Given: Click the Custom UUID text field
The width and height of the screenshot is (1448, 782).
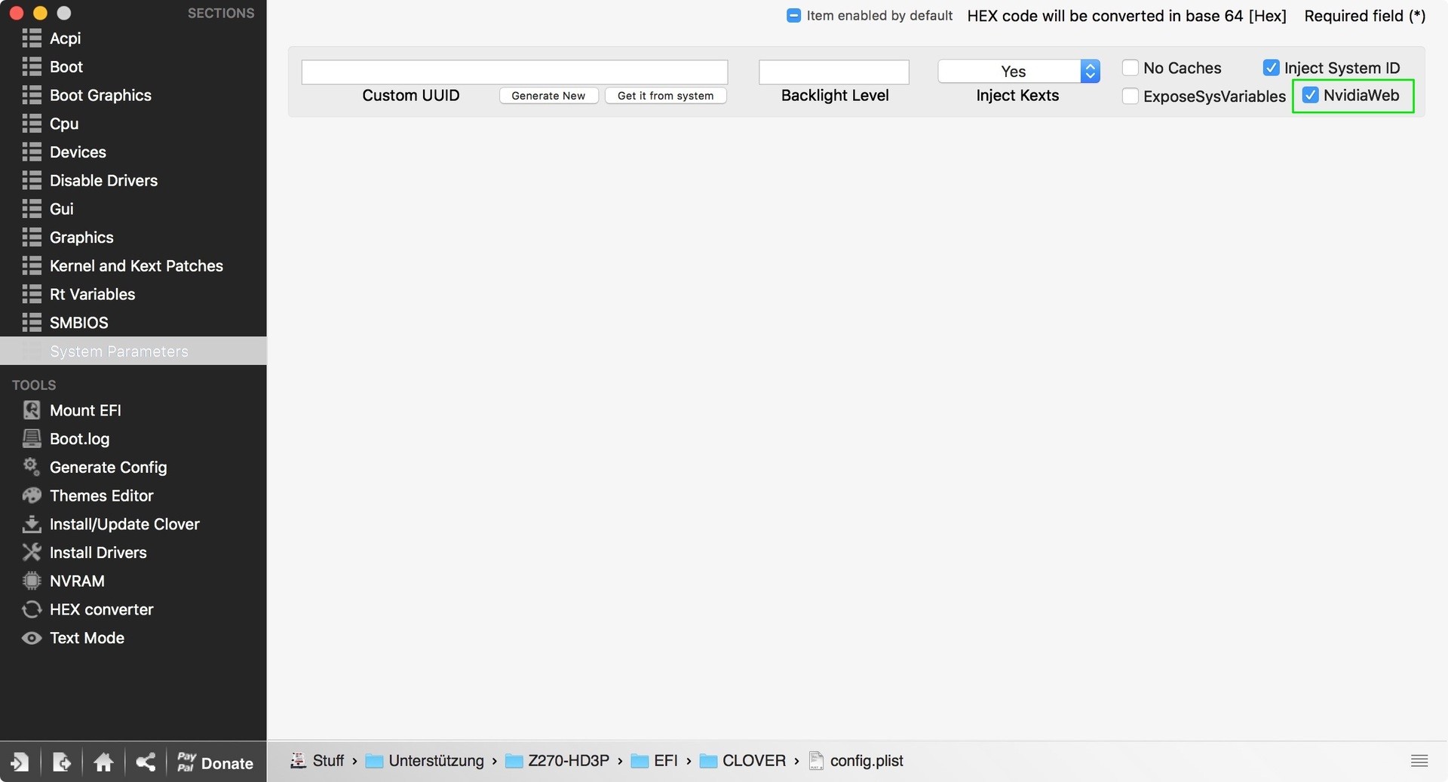Looking at the screenshot, I should (514, 72).
